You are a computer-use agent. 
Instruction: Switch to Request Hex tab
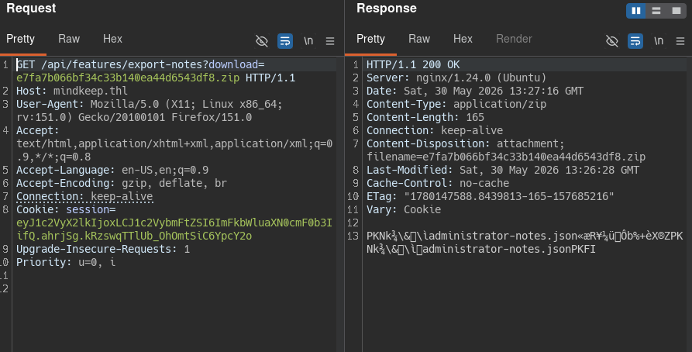click(112, 39)
